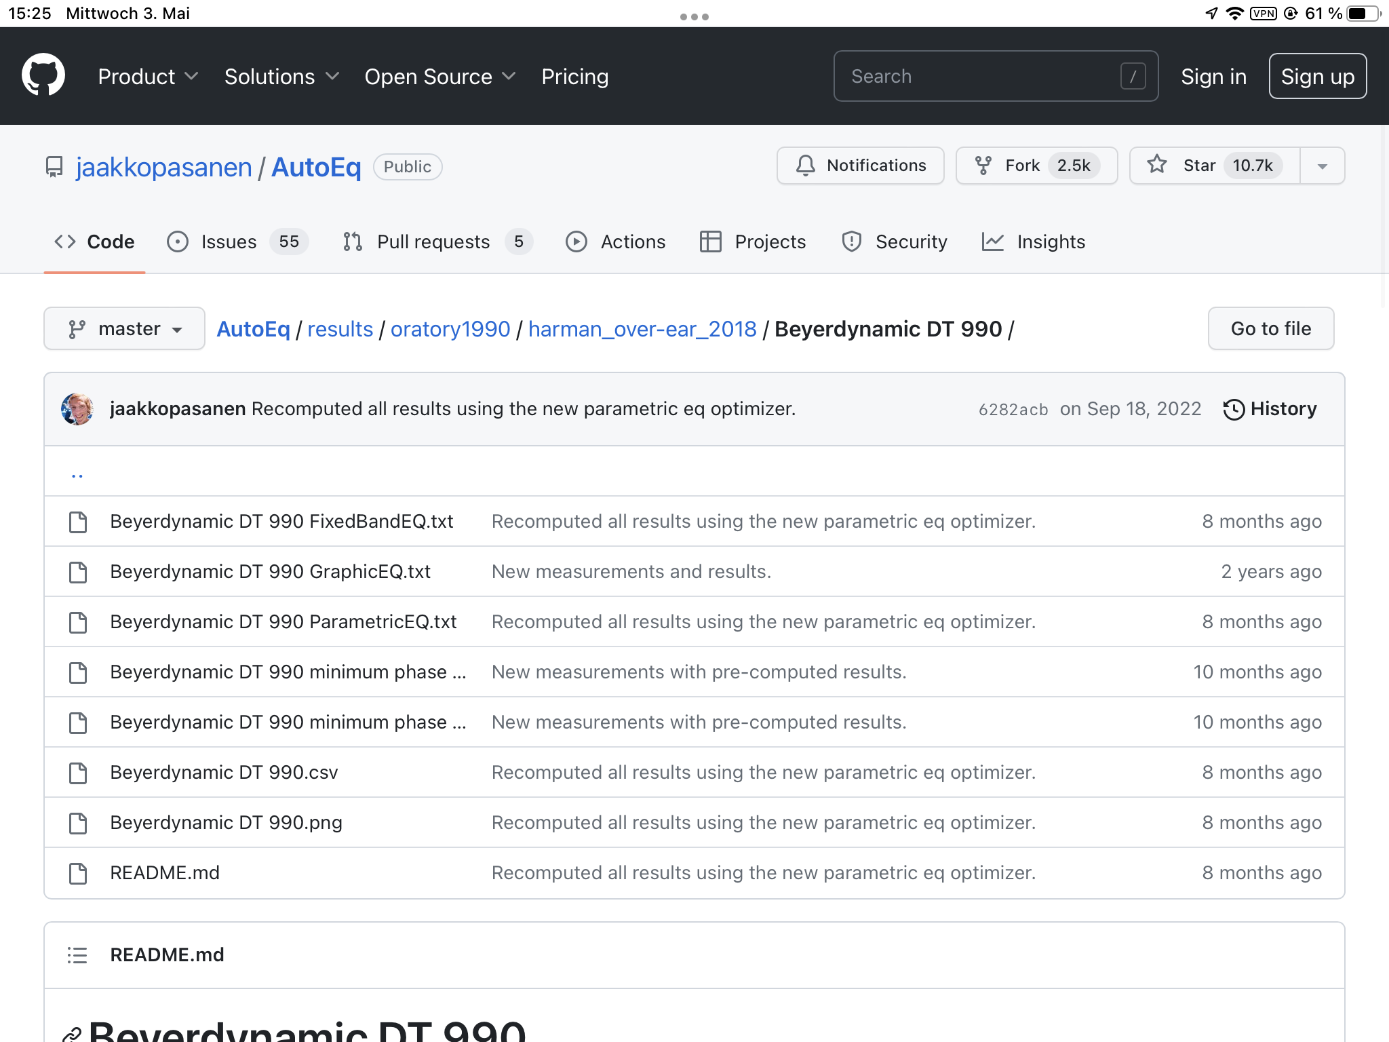Click the fork count 2.5k
The width and height of the screenshot is (1389, 1042).
click(x=1074, y=166)
